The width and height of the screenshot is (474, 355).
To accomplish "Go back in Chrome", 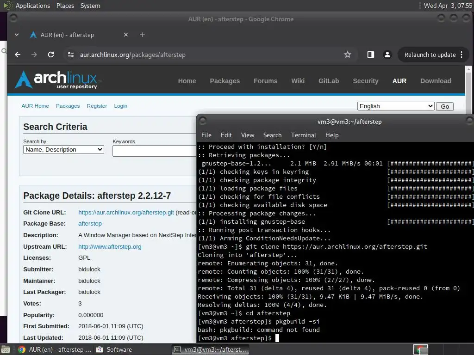I will tap(18, 55).
